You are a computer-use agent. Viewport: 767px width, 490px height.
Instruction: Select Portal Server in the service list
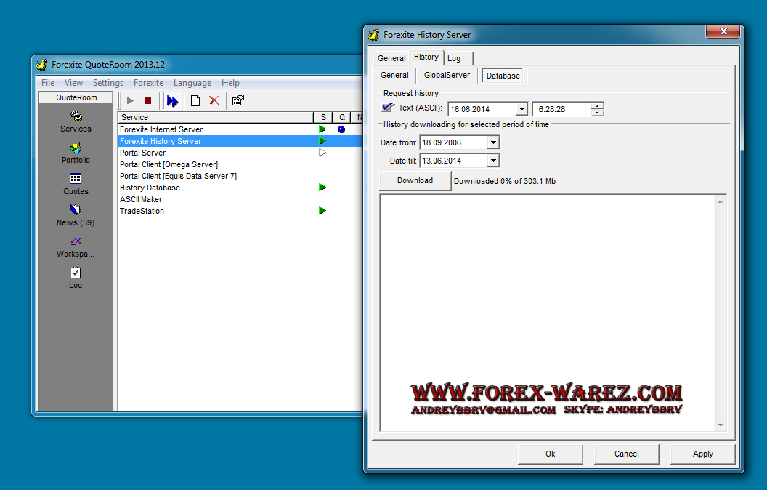[143, 153]
